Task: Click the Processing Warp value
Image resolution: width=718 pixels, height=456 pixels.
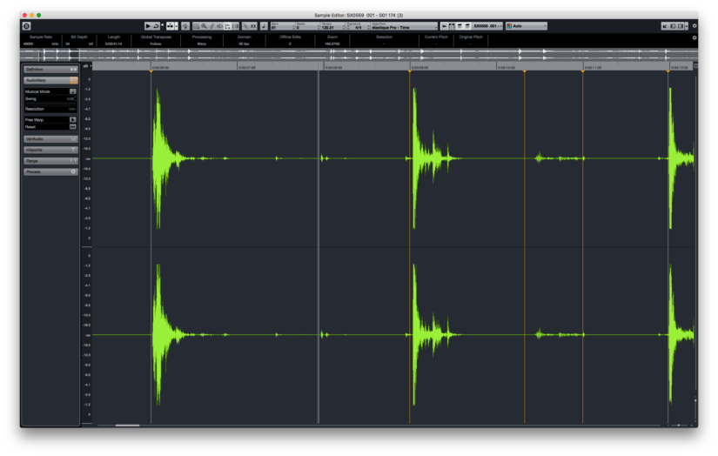Action: click(x=202, y=44)
